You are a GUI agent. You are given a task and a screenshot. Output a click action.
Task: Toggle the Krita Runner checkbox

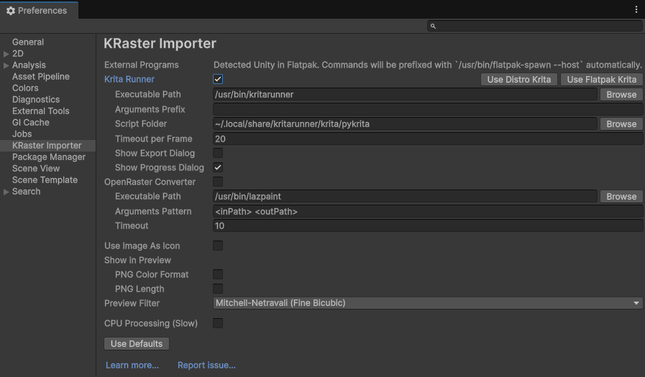click(218, 79)
